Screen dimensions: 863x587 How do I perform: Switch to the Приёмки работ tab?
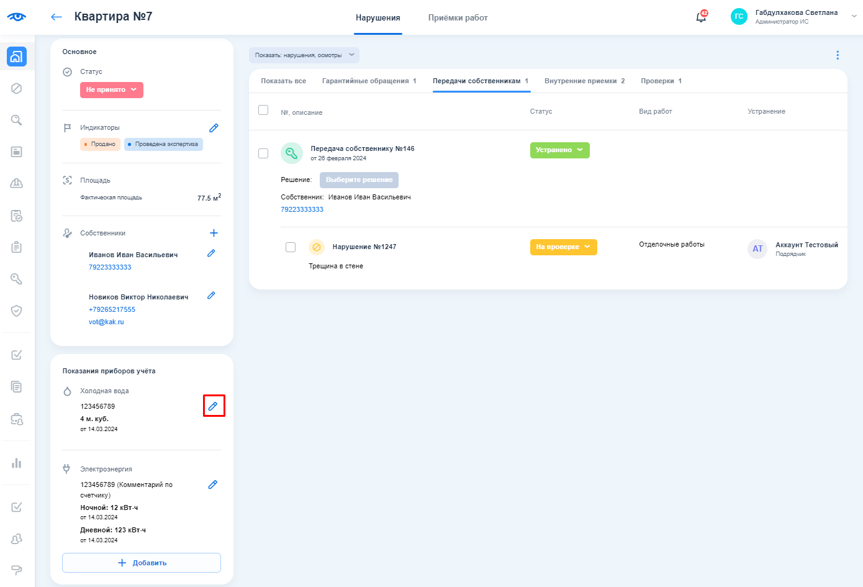(458, 18)
